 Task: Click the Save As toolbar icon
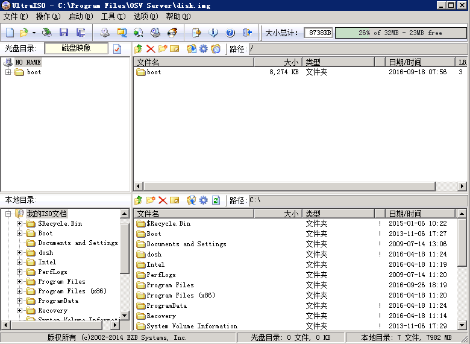pos(81,33)
